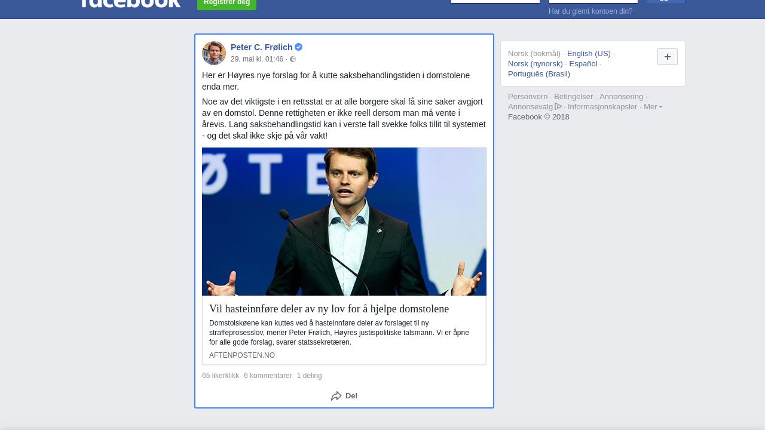
Task: Switch language to Español
Action: [x=583, y=64]
